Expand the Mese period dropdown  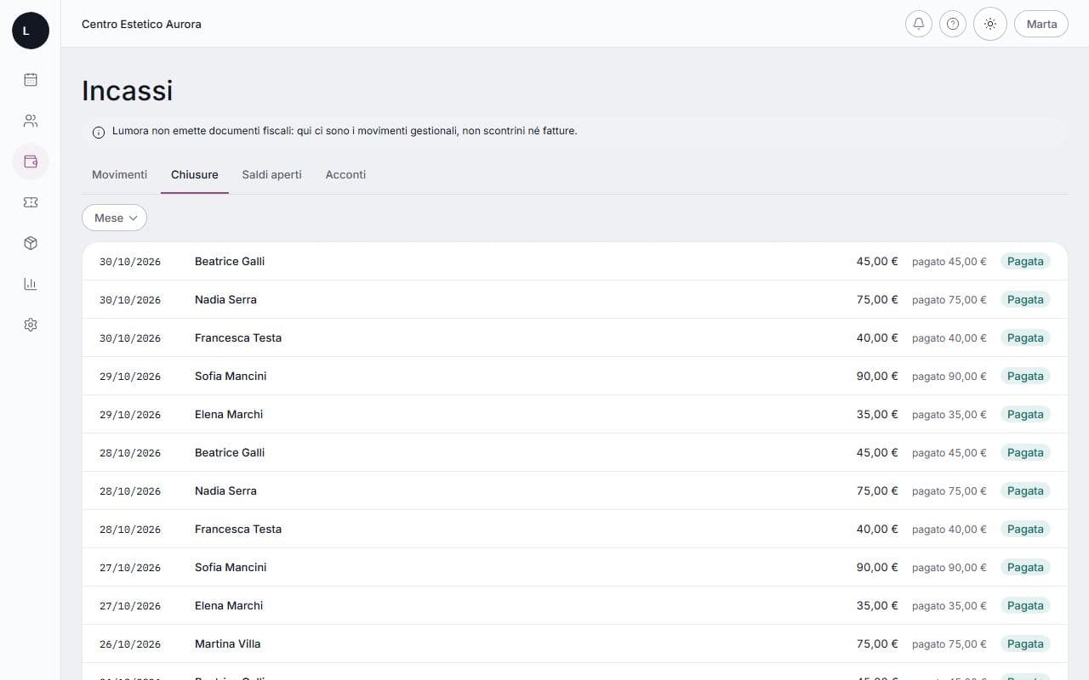tap(114, 218)
